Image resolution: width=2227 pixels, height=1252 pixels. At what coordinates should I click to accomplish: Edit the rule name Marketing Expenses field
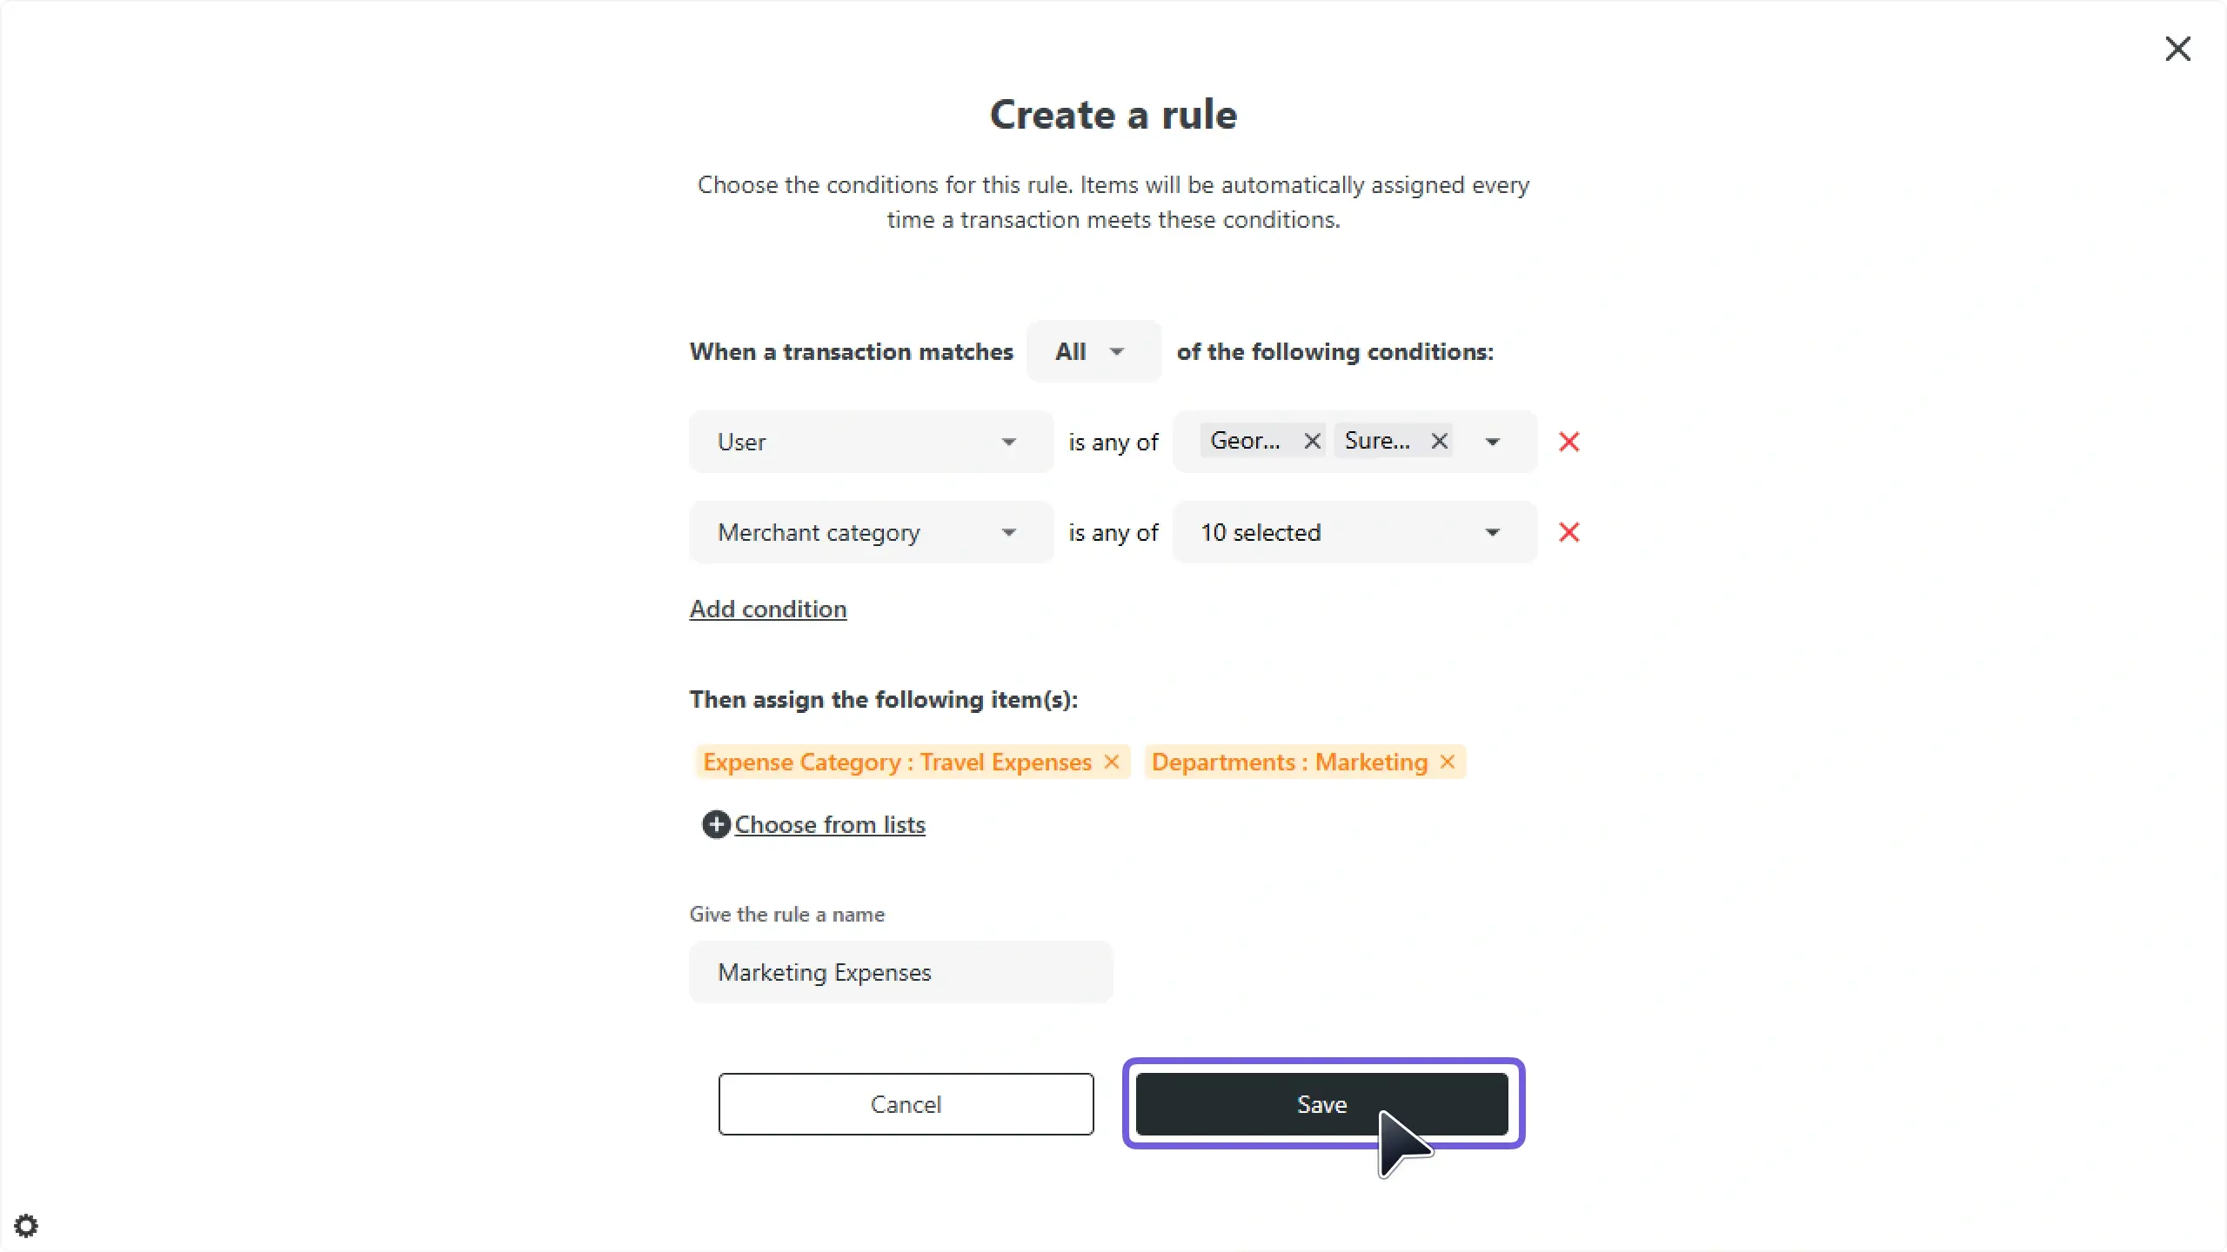pos(900,972)
